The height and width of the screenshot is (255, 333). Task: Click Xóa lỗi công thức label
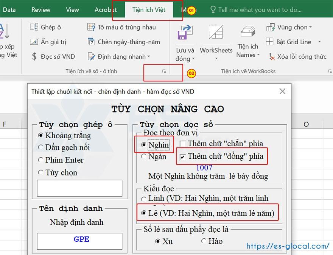(x=302, y=56)
